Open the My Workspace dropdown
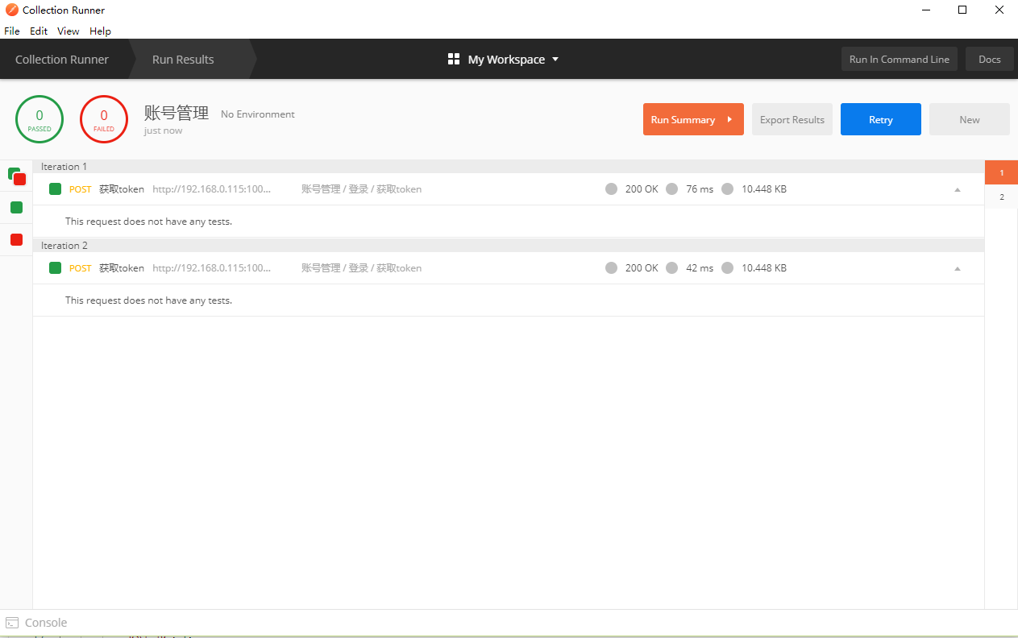This screenshot has width=1018, height=638. point(513,60)
